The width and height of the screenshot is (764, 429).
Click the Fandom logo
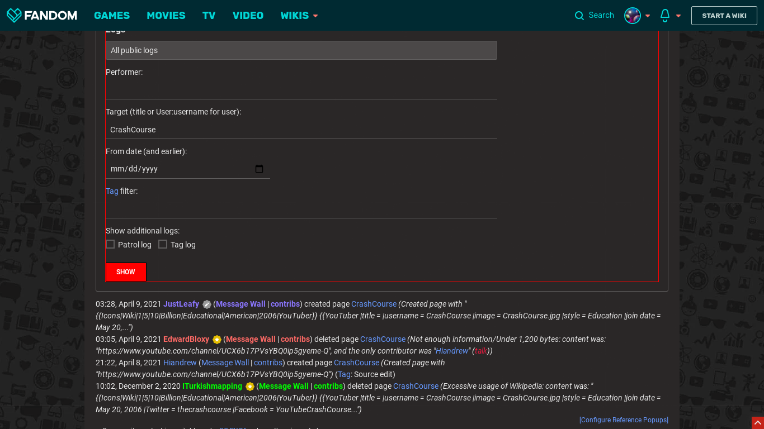pos(41,15)
